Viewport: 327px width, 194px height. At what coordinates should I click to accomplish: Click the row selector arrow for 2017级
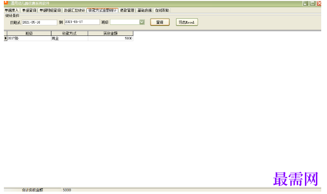[x=5, y=38]
